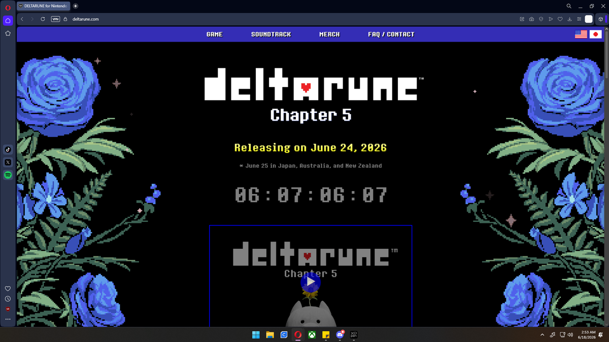Add page to bookmarks with heart icon
The image size is (609, 342).
pyautogui.click(x=560, y=19)
